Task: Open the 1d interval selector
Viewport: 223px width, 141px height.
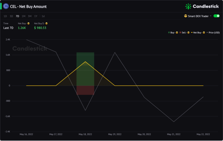Action: (x=43, y=16)
